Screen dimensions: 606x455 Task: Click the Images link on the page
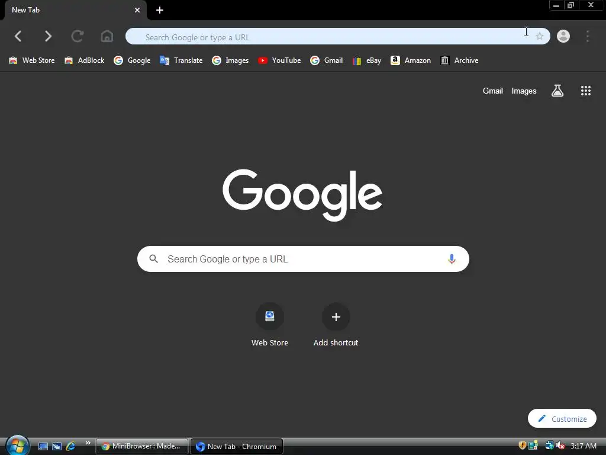tap(524, 91)
